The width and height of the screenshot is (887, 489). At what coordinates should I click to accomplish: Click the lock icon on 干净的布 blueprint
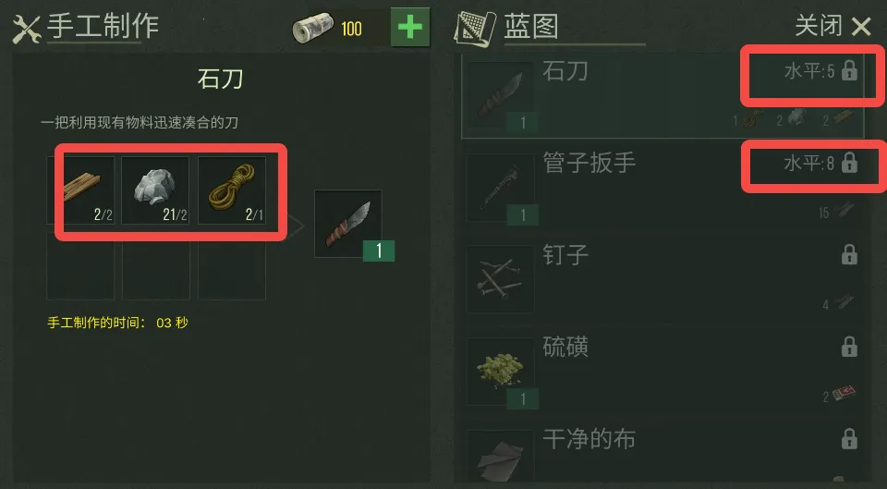point(849,439)
